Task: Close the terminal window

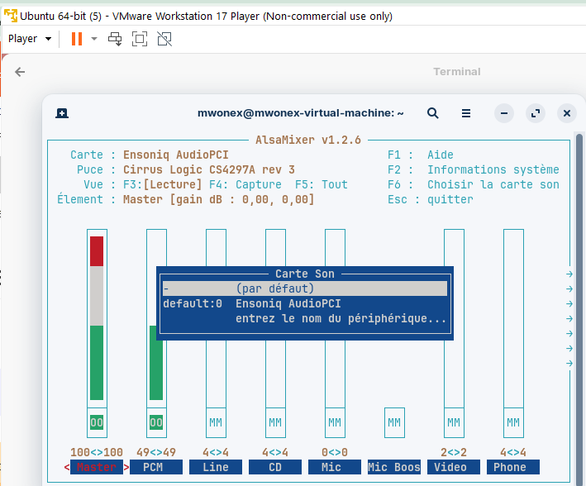Action: 567,113
